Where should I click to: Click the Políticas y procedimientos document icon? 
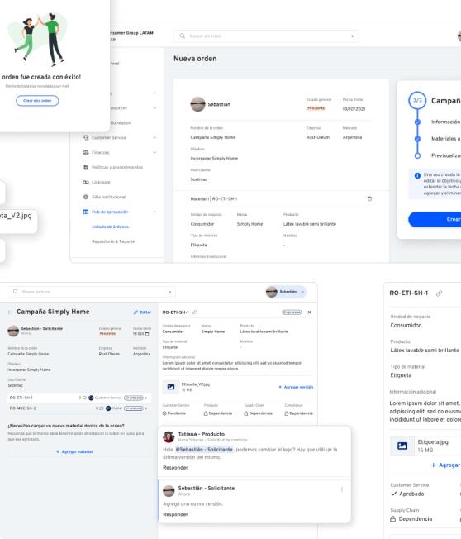pos(86,167)
